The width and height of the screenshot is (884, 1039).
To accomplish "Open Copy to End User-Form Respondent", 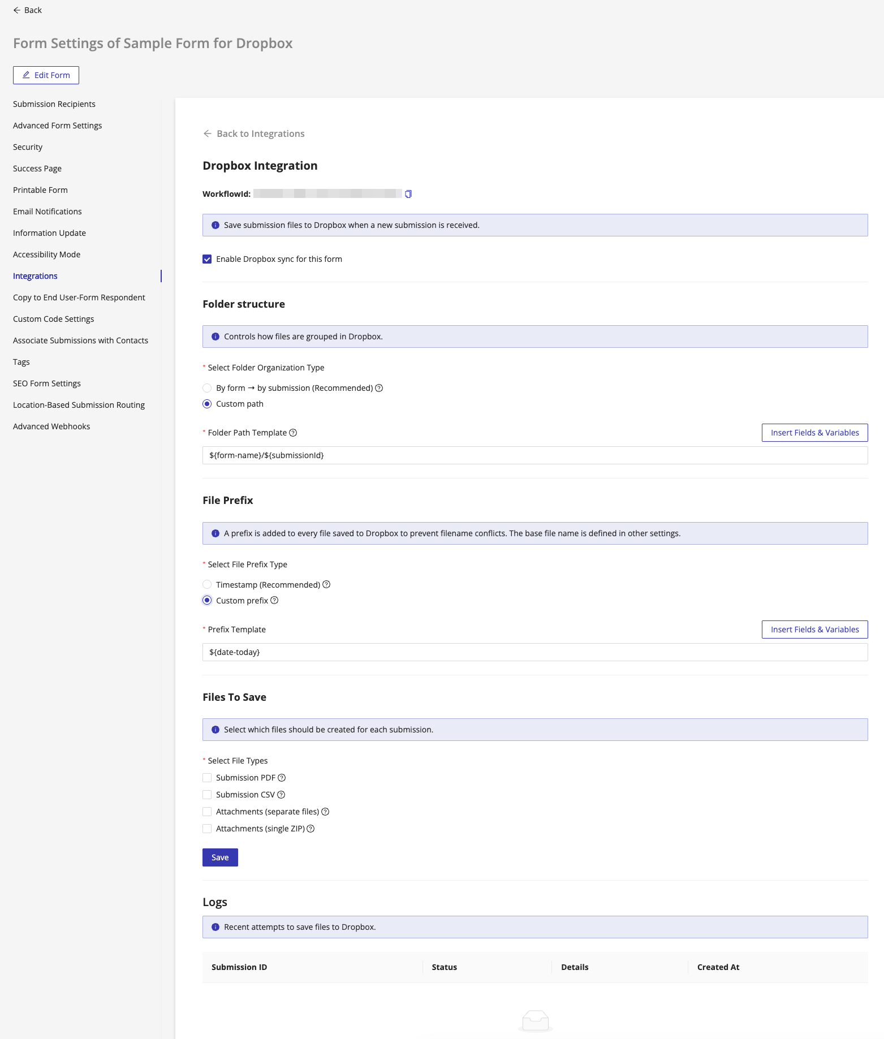I will (x=79, y=298).
